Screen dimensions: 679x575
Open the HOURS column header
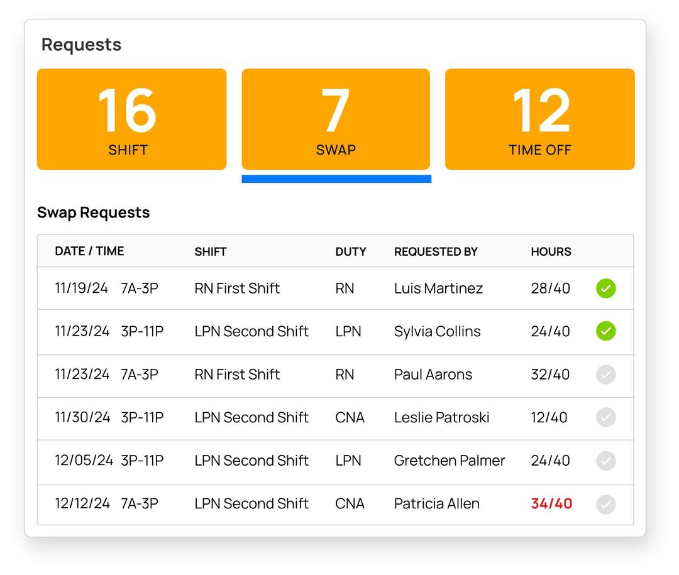(550, 251)
